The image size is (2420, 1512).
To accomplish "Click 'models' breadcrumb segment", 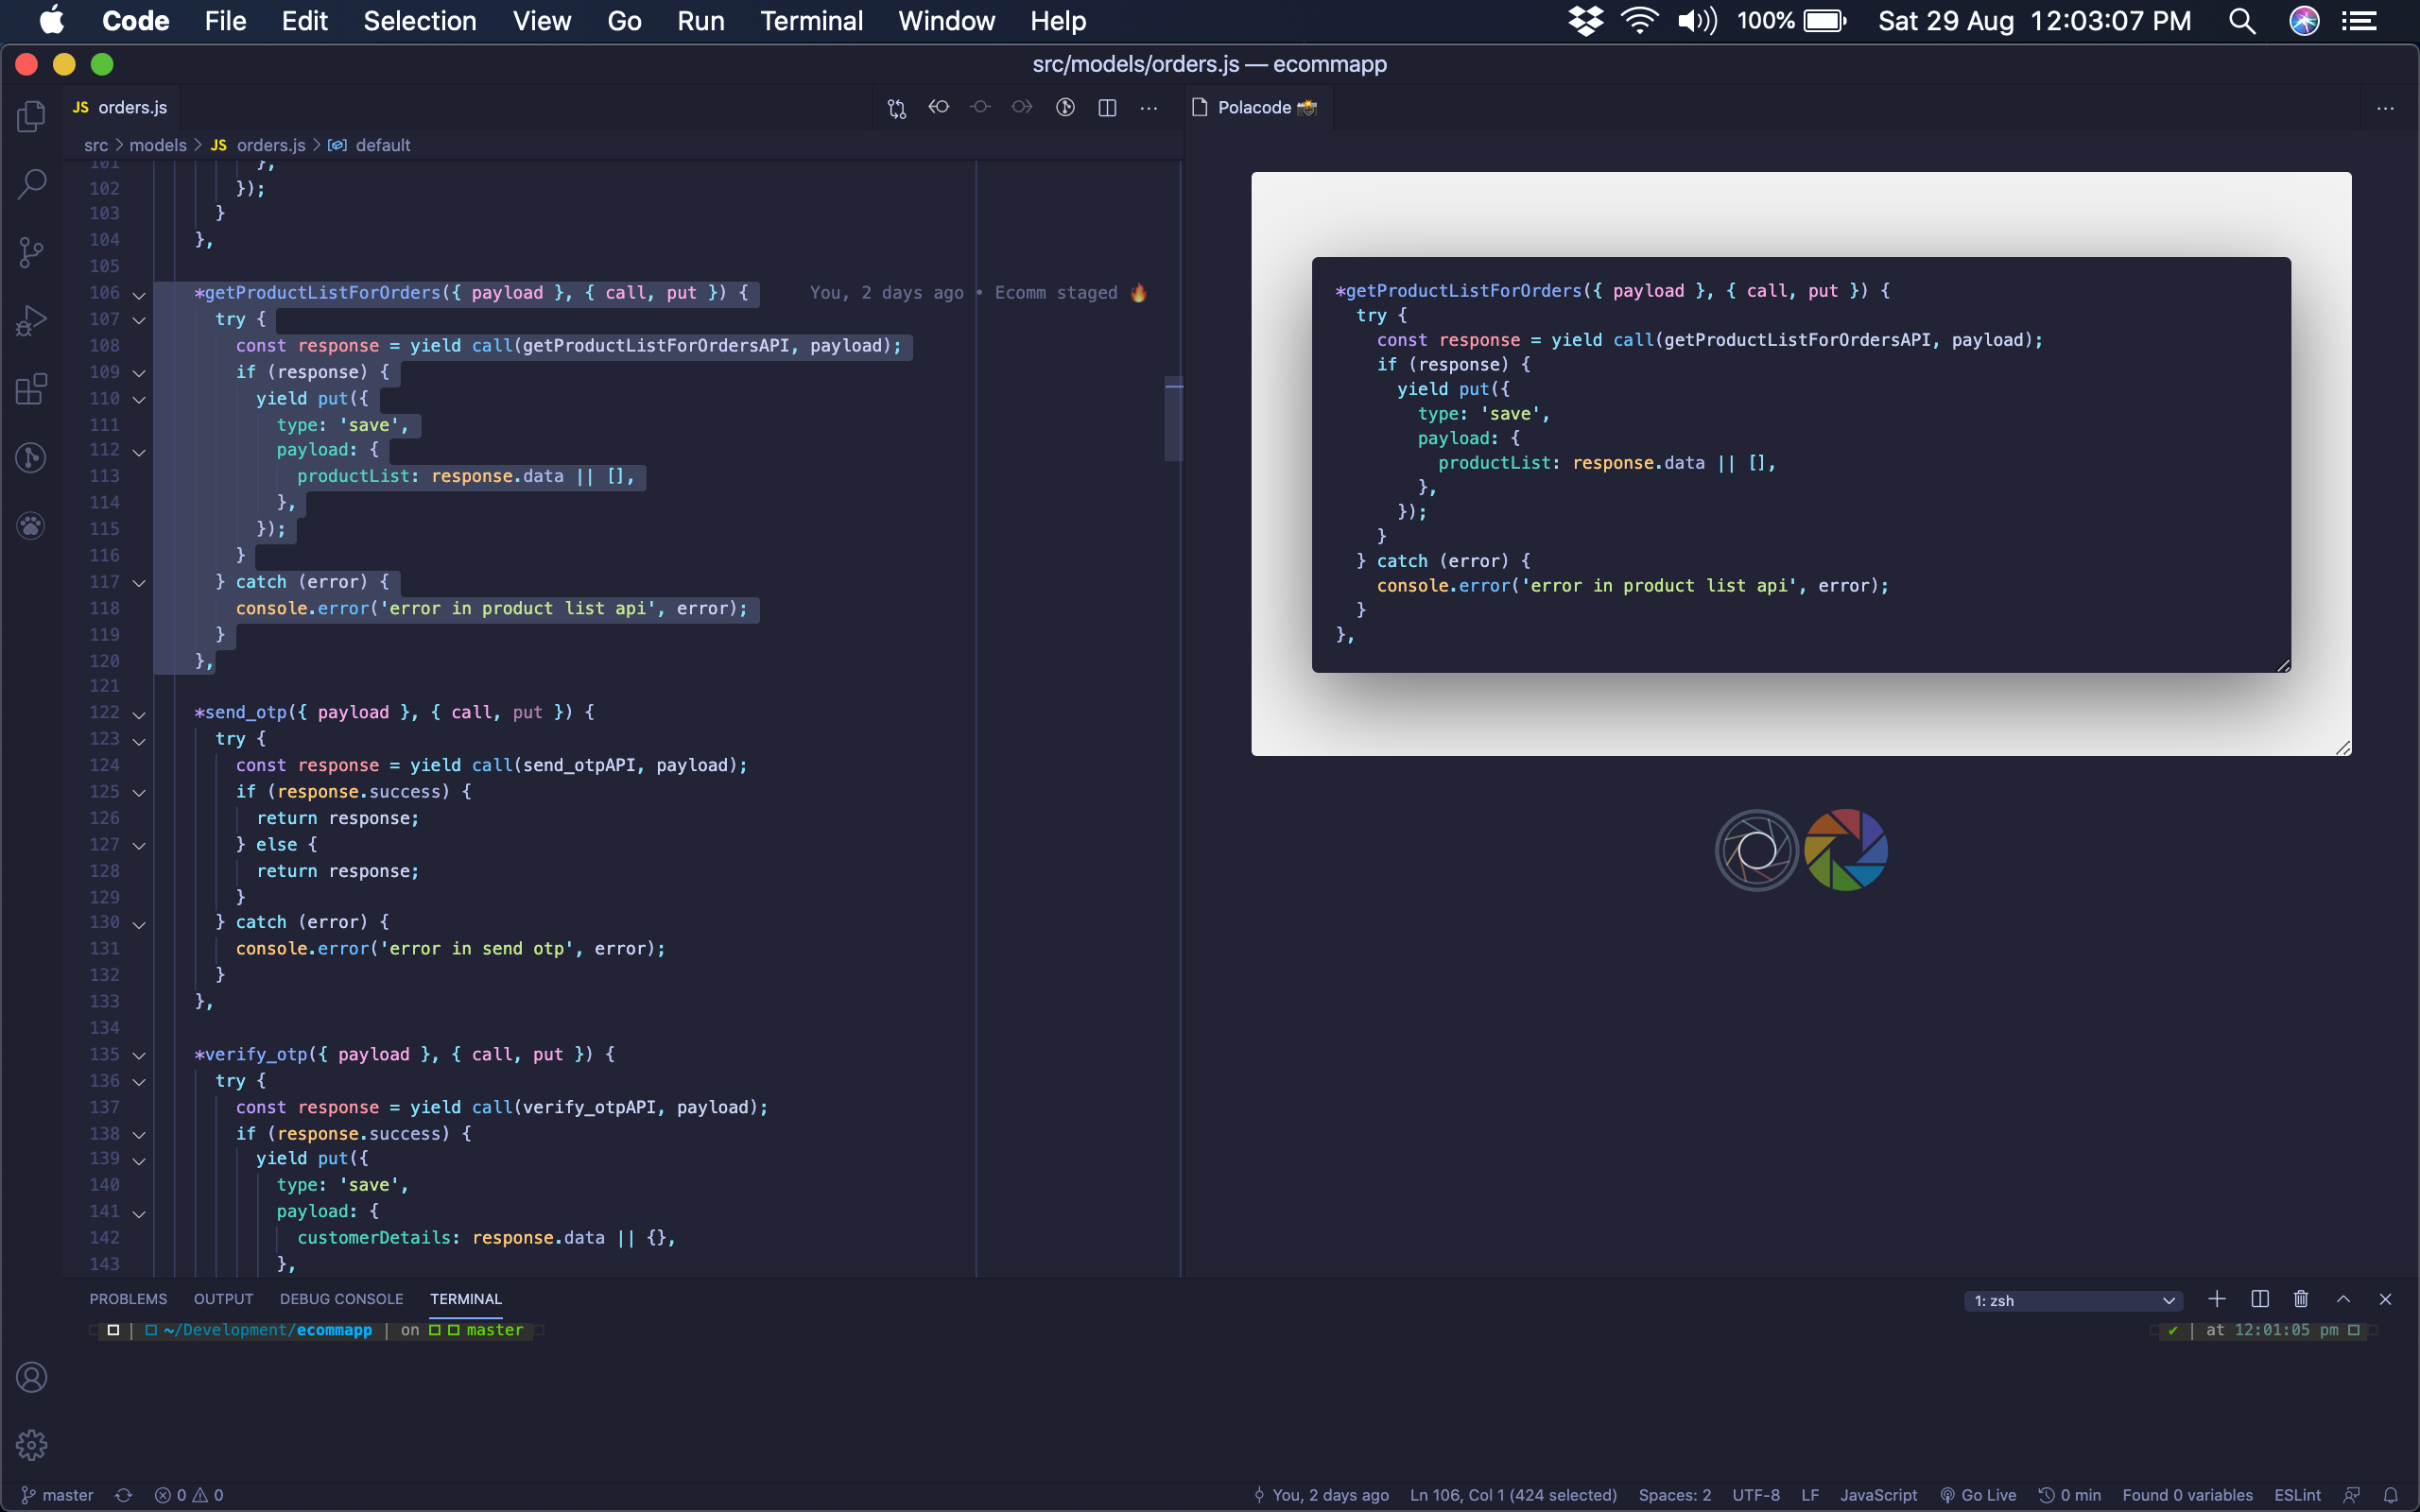I will 158,145.
